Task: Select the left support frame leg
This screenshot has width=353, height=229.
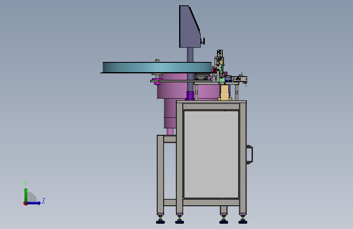Action: [160, 175]
